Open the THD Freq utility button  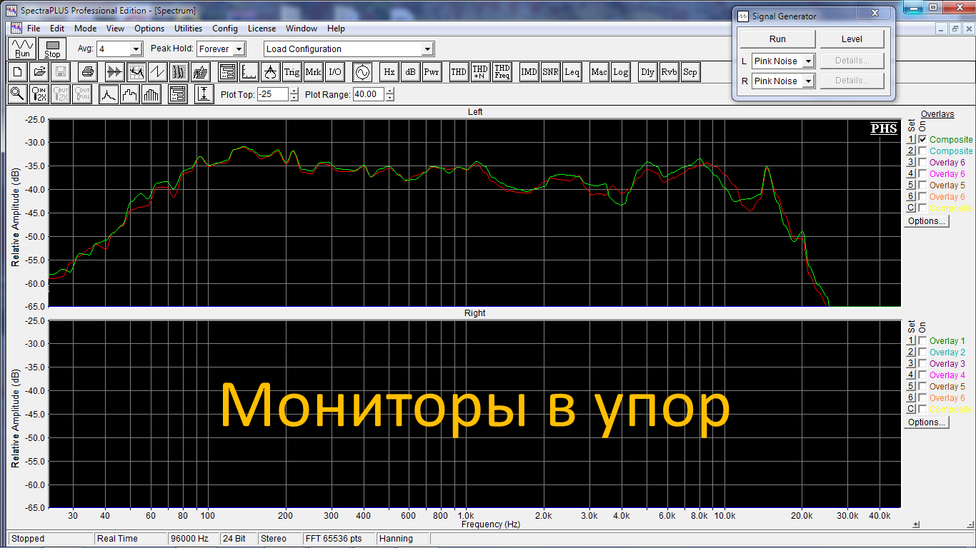click(x=502, y=72)
